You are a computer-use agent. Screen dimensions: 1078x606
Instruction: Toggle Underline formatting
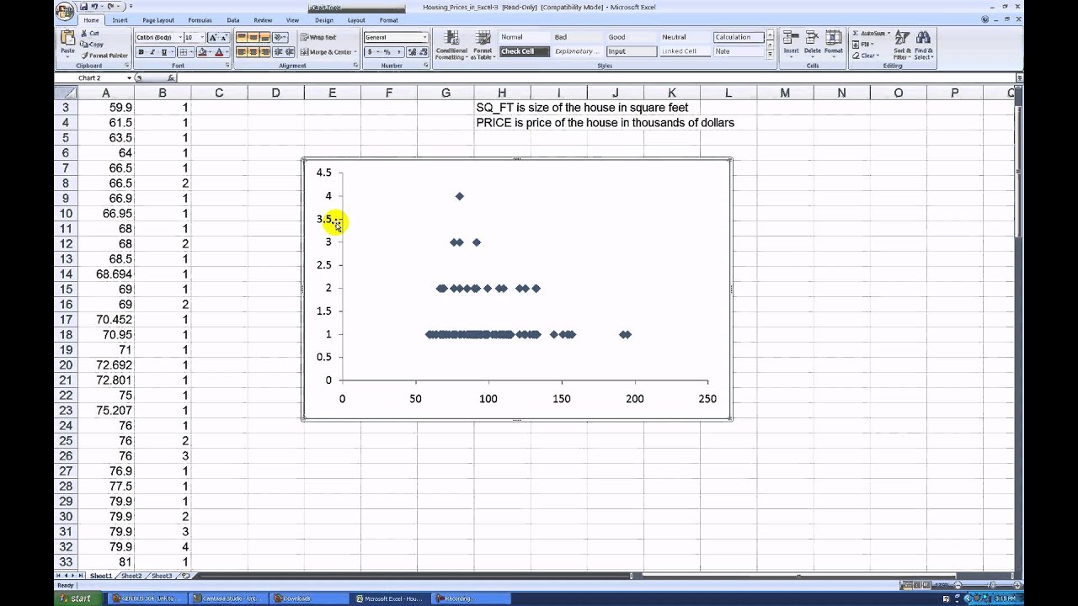click(163, 52)
